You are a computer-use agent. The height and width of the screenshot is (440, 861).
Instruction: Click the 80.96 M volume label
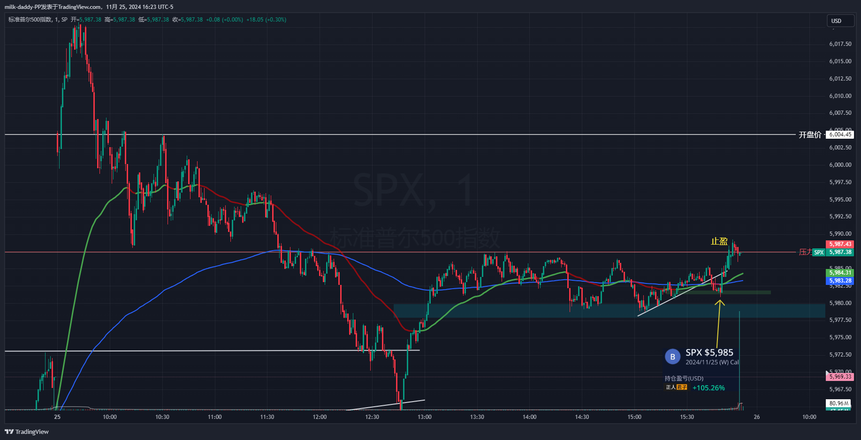pos(838,403)
